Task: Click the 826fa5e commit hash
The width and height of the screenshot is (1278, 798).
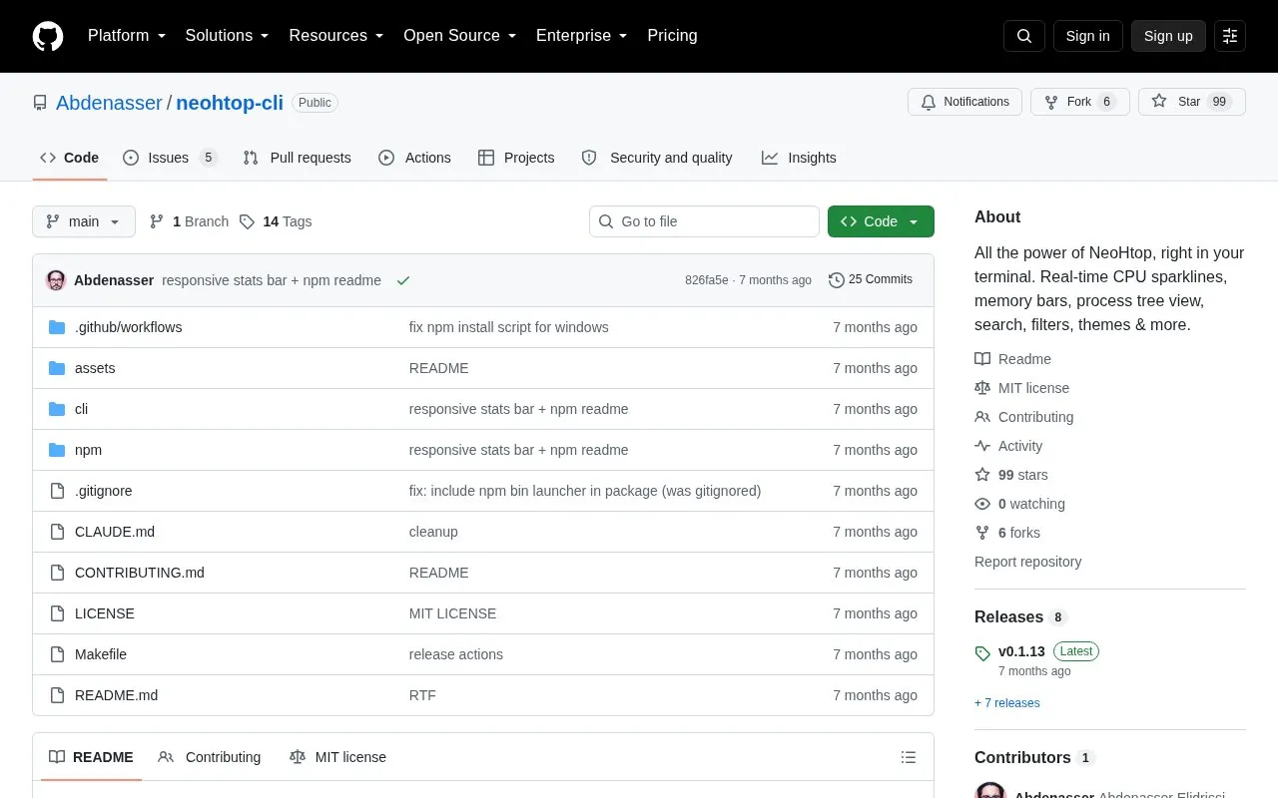Action: pyautogui.click(x=707, y=280)
